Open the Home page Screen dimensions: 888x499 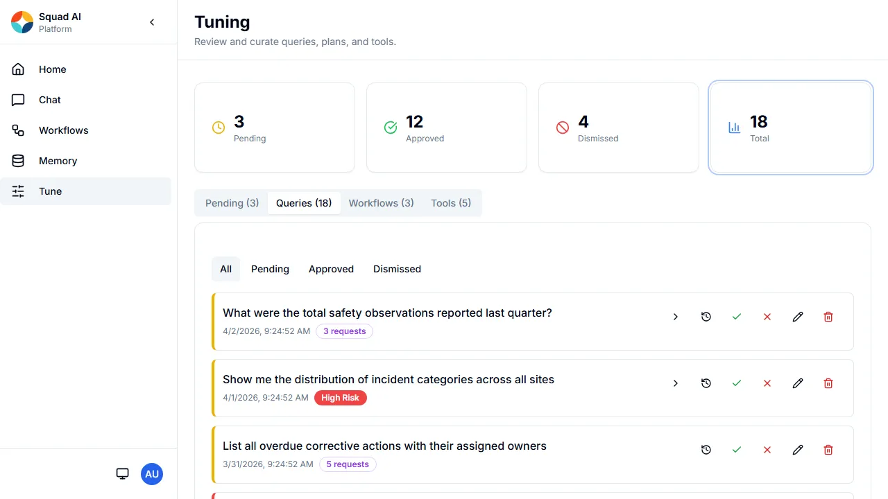coord(85,69)
